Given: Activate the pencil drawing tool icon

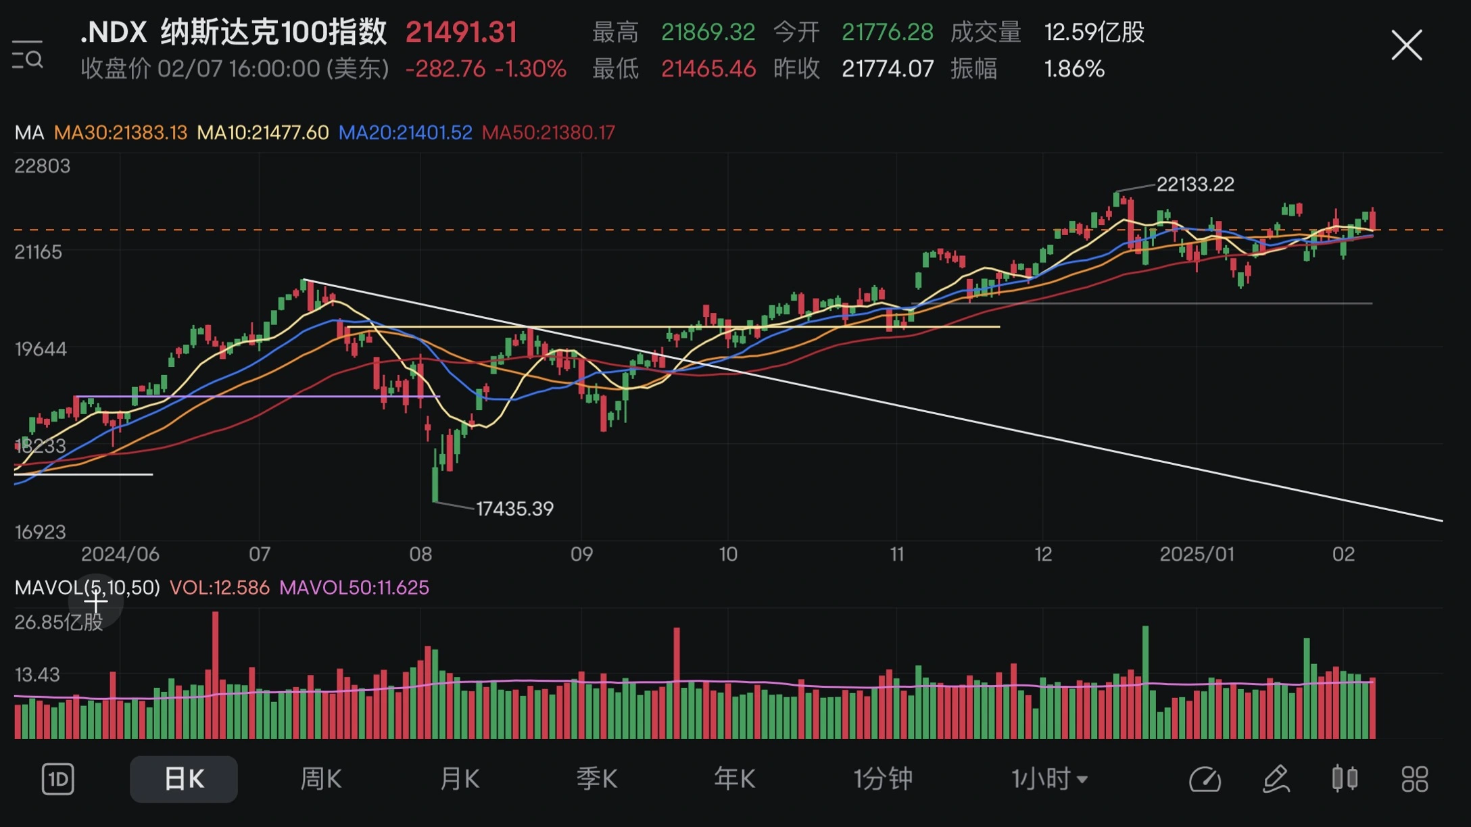Looking at the screenshot, I should pyautogui.click(x=1276, y=779).
